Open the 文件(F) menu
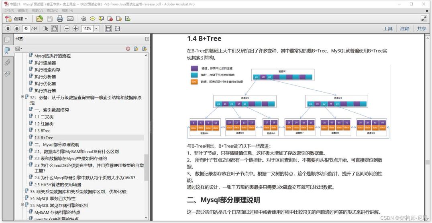 click(x=8, y=10)
